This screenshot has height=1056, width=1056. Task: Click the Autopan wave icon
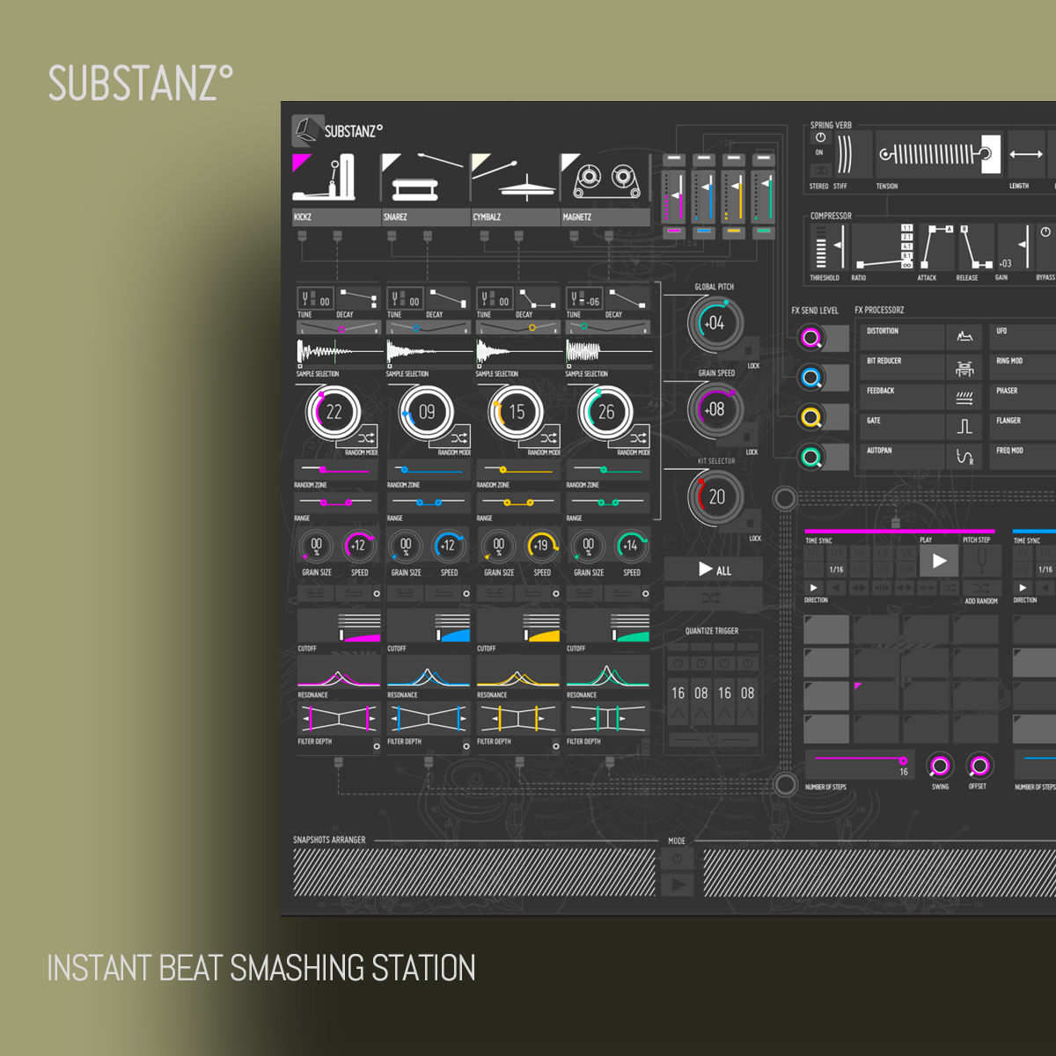[x=965, y=456]
